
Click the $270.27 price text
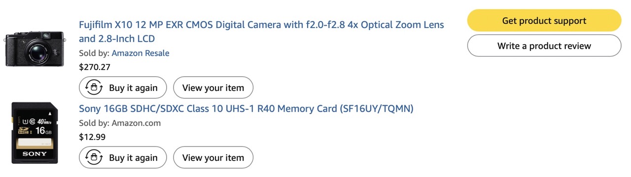pyautogui.click(x=95, y=67)
